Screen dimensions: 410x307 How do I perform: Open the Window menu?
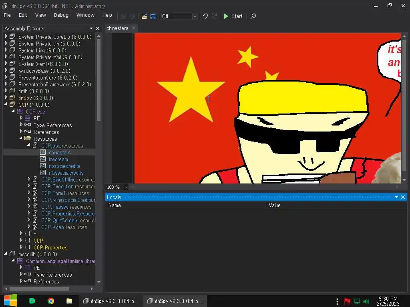click(x=85, y=15)
